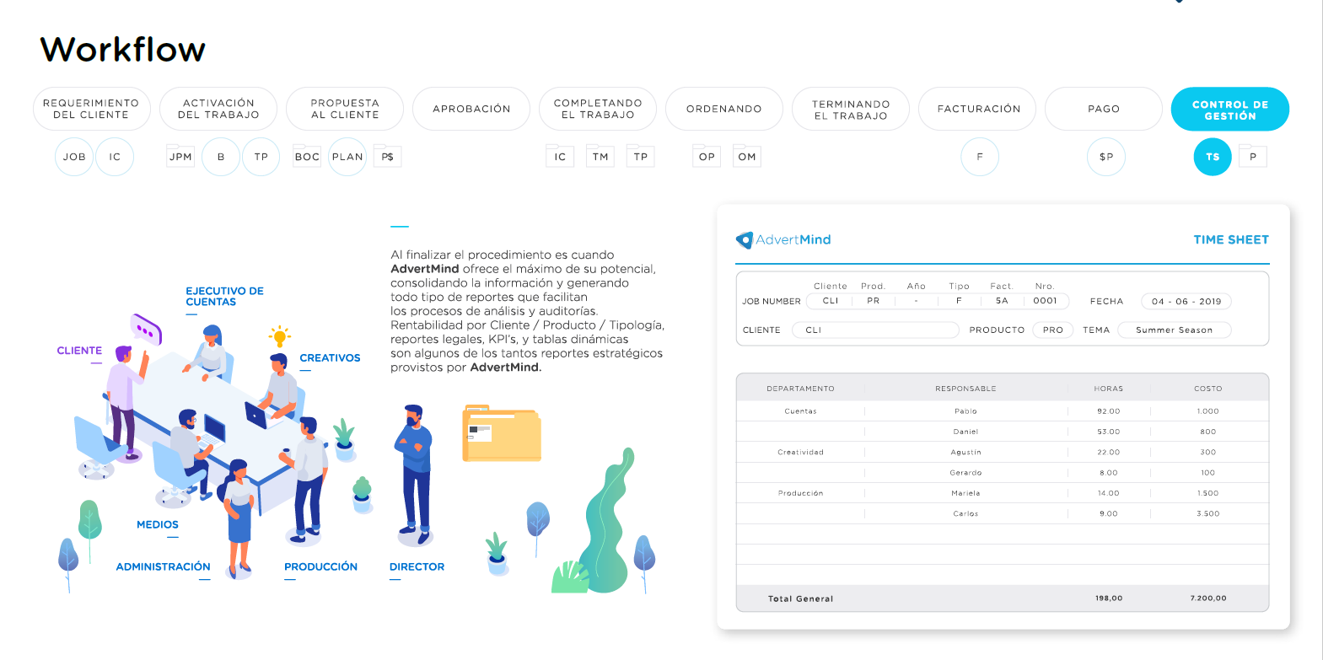Click the Fecha field 04 - 06 - 2019
Screen dimensions: 1323x660
(x=1186, y=302)
